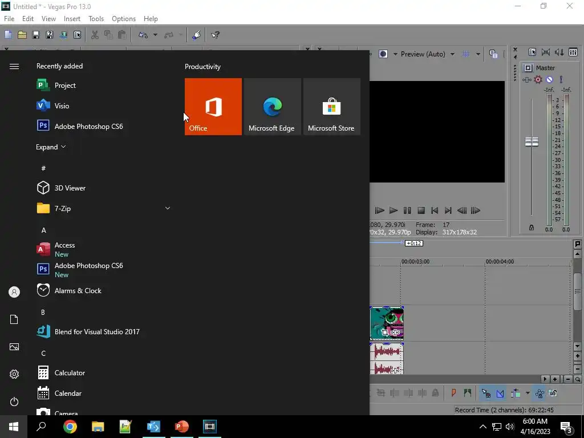
Task: Toggle Automatic Crossfades button
Action: coord(500,393)
